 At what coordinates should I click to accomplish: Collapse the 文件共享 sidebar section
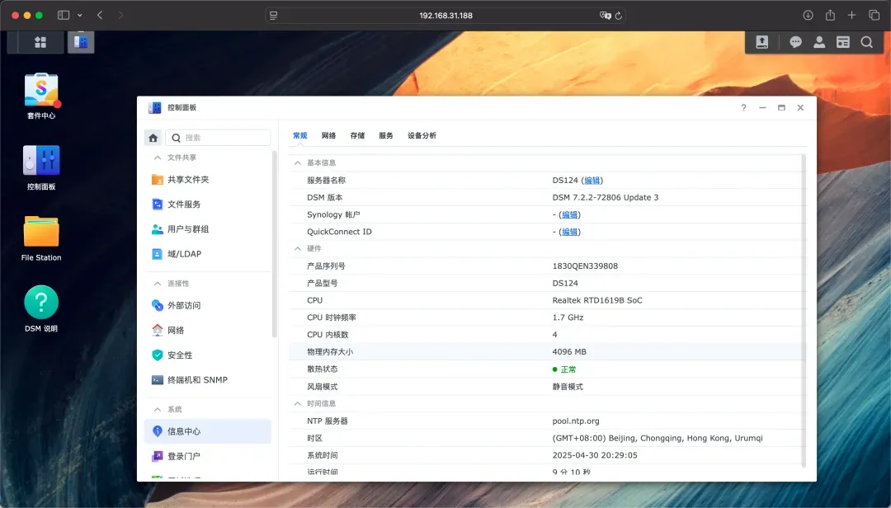pyautogui.click(x=158, y=158)
